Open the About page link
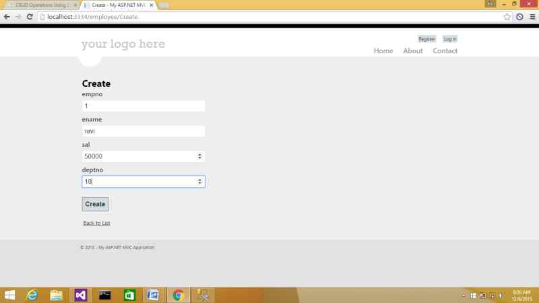Screen dimensions: 539x303 (413, 51)
